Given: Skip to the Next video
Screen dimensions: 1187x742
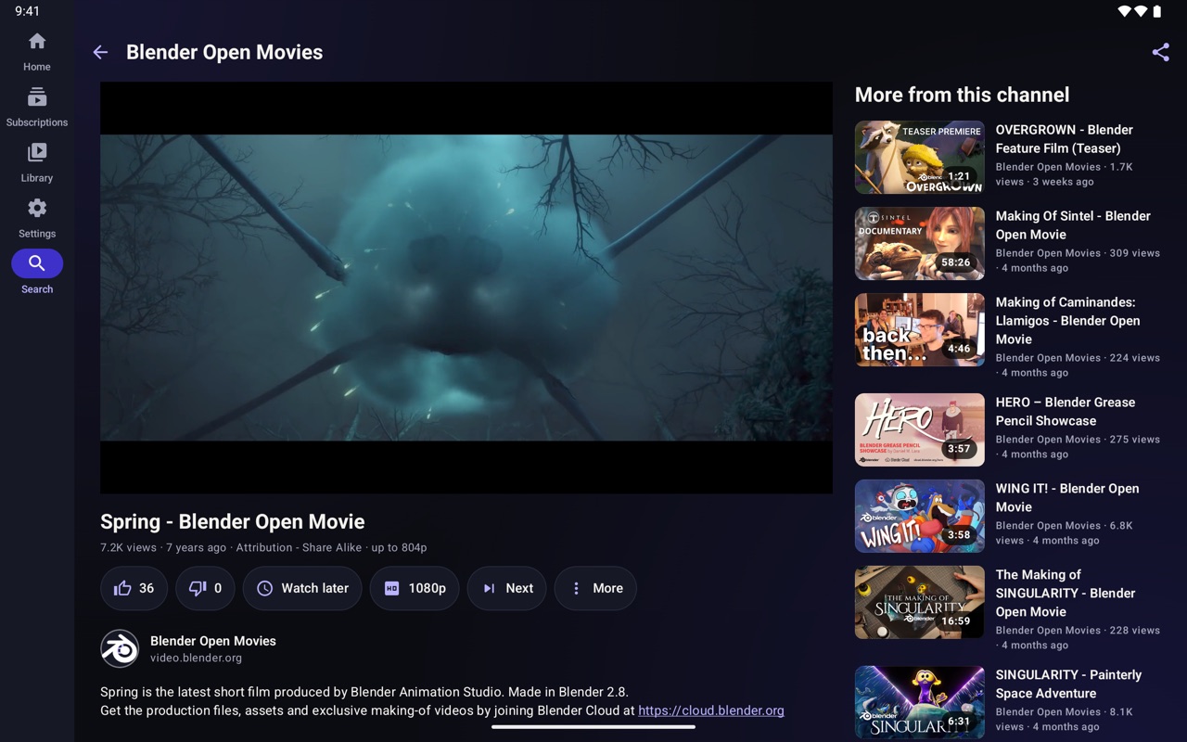Looking at the screenshot, I should coord(506,588).
